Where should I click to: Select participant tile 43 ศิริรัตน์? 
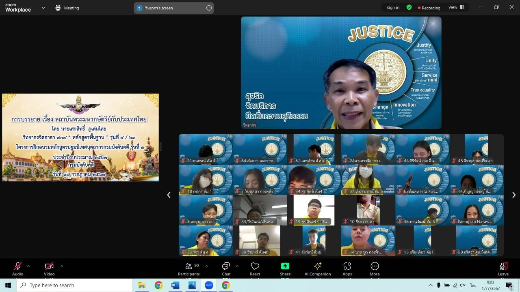click(x=422, y=149)
